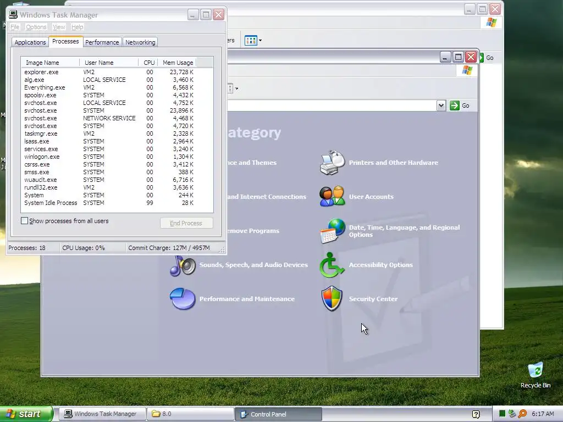Open Sounds, Speech, and Audio Devices icon
Image resolution: width=563 pixels, height=422 pixels.
tap(183, 265)
